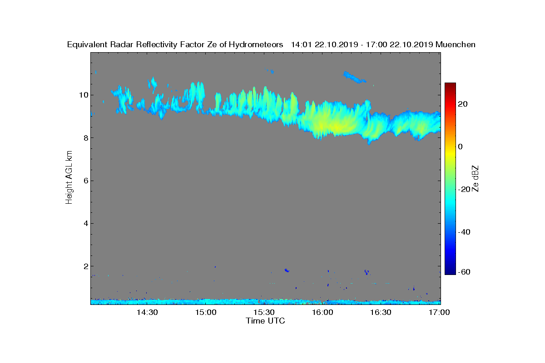Click the plot title 'Equivalent Radar Reflectivity Factor Ze of Hydrometeors'

tap(175, 44)
